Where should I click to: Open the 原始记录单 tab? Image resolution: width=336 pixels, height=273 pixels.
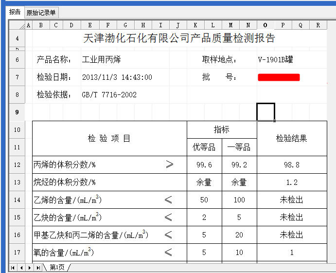click(x=41, y=13)
